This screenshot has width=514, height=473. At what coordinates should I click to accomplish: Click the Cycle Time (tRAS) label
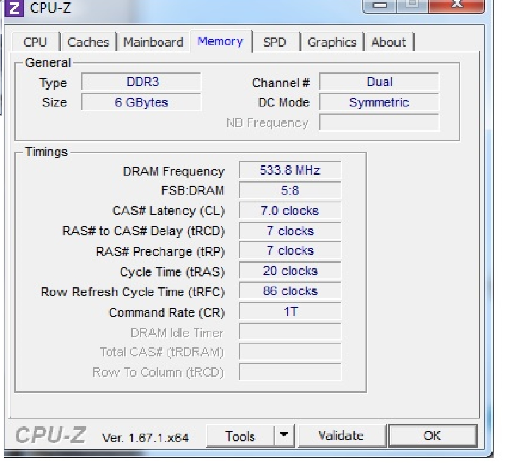(x=172, y=272)
